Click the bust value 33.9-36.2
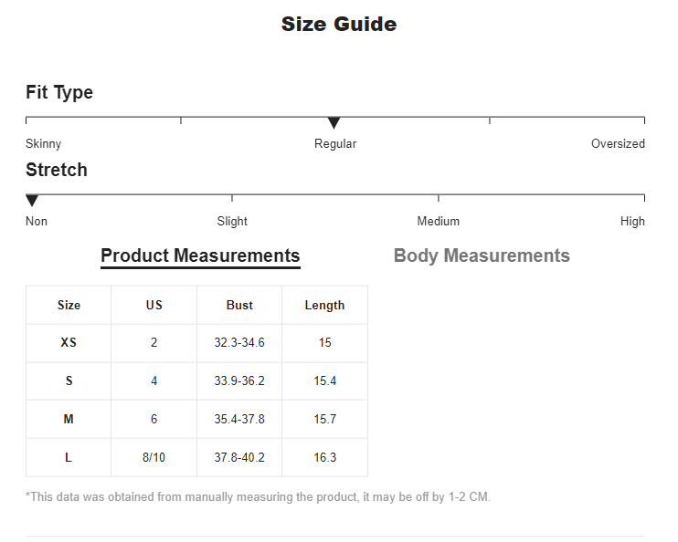 (x=239, y=380)
